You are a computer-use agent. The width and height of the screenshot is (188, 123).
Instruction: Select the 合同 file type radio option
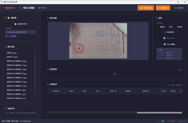tap(169, 27)
